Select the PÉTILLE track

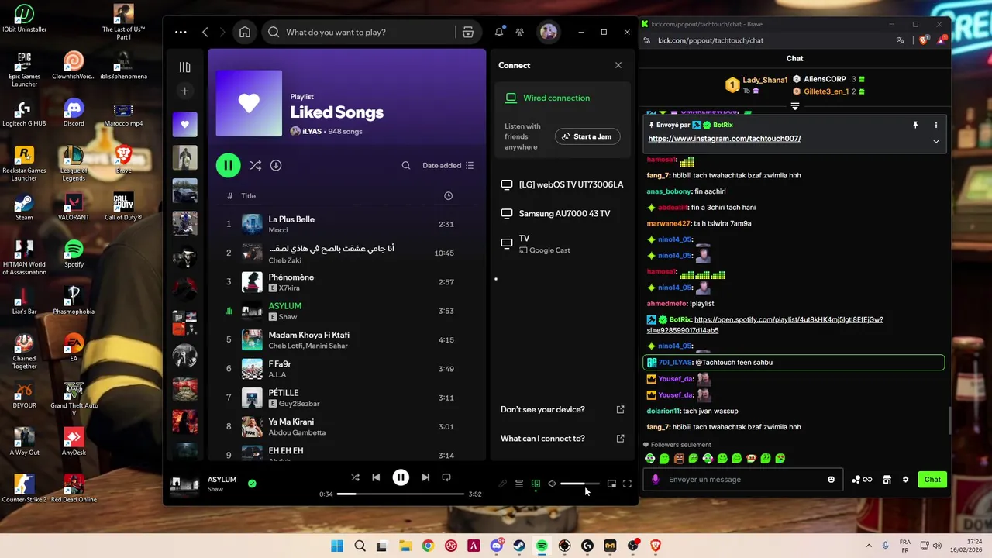(346, 398)
